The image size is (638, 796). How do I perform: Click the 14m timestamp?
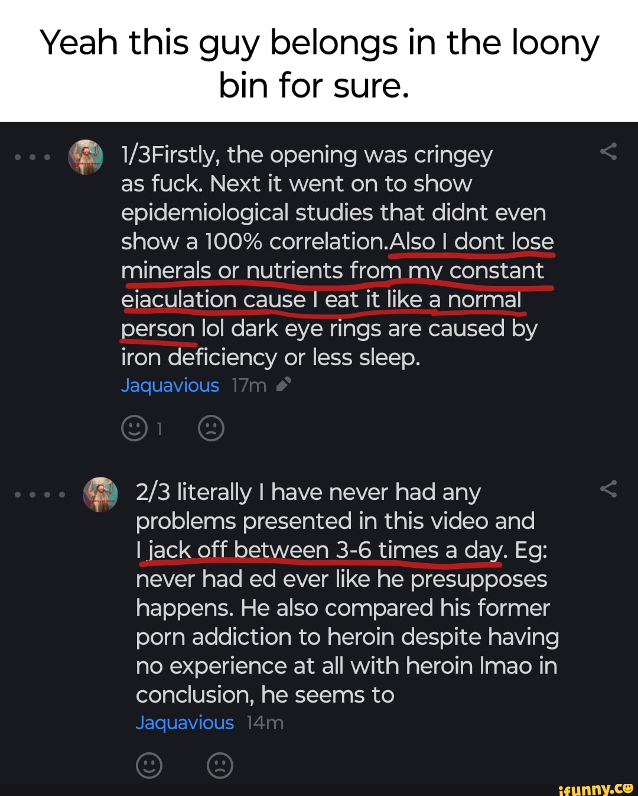265,723
